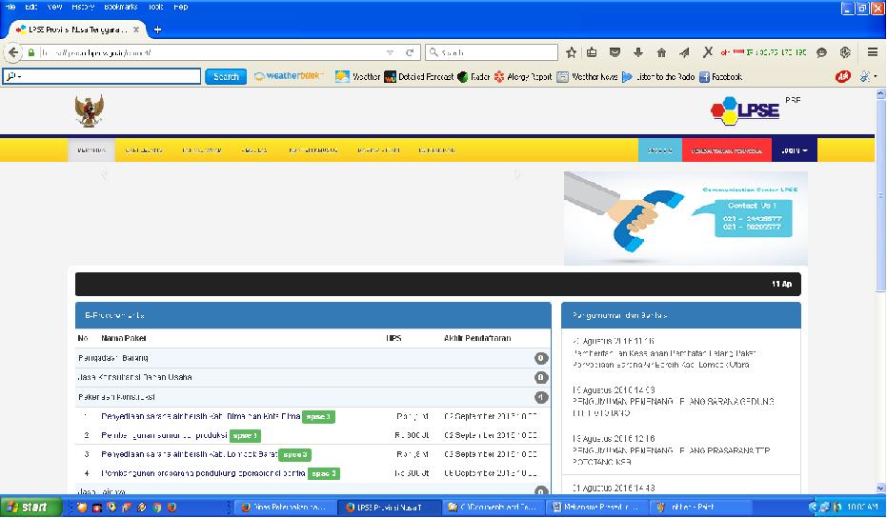
Task: Click the Garuda emblem logo on the page
Action: [x=89, y=110]
